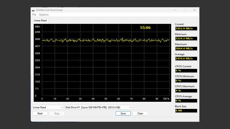
Task: Click the Maximum speed value 5864.4 MB/s
Action: [186, 48]
